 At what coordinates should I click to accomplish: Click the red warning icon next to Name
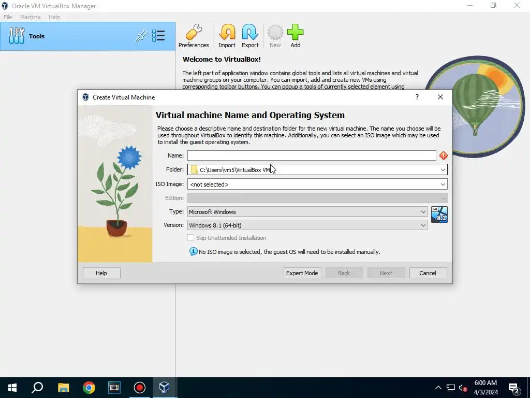444,155
